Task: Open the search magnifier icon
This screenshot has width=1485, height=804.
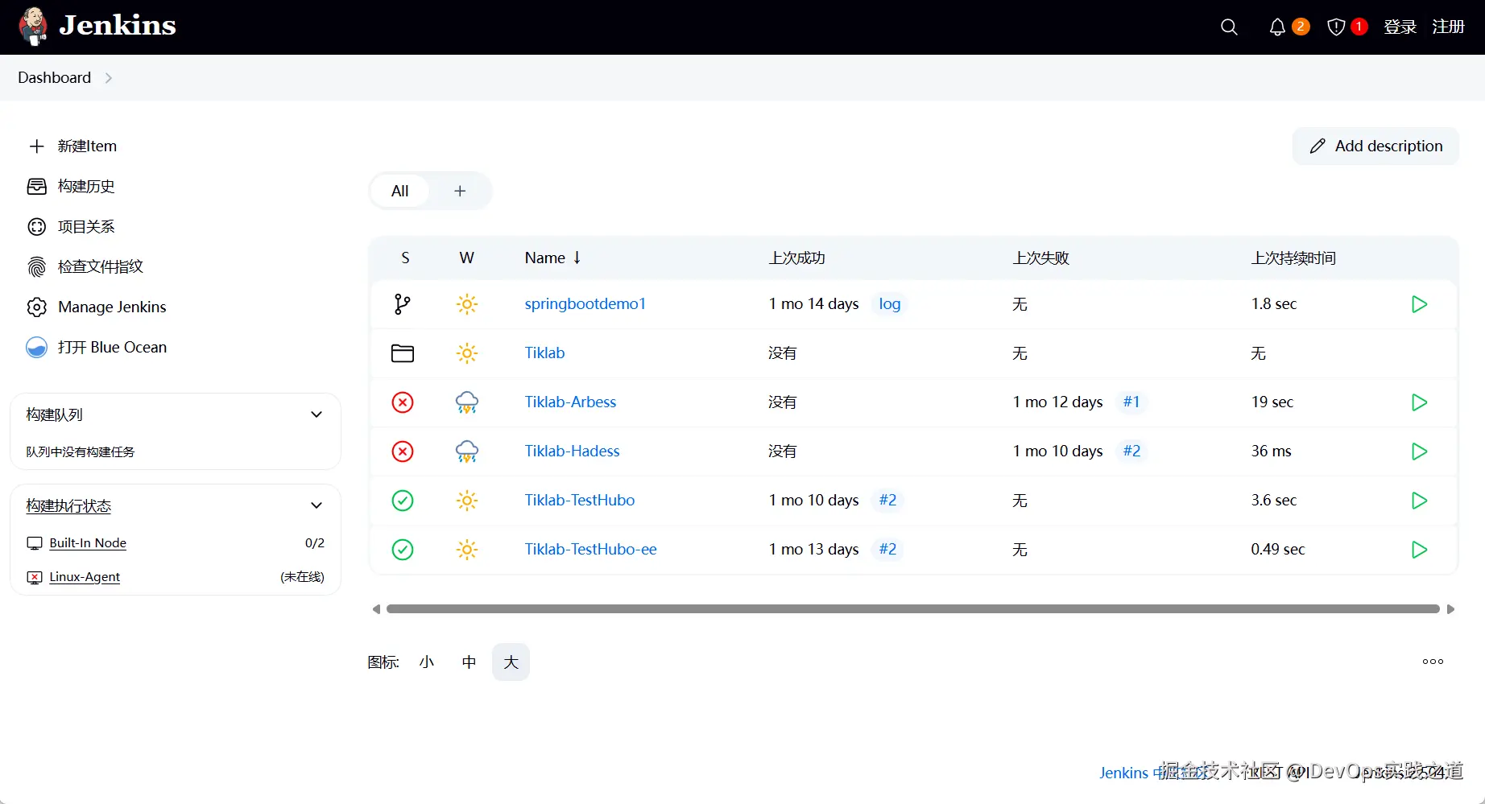Action: [x=1229, y=27]
